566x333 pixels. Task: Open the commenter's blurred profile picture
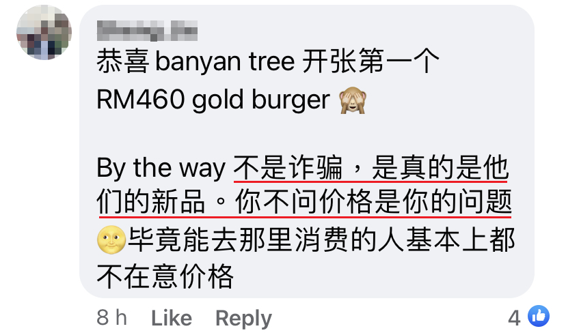pyautogui.click(x=44, y=33)
